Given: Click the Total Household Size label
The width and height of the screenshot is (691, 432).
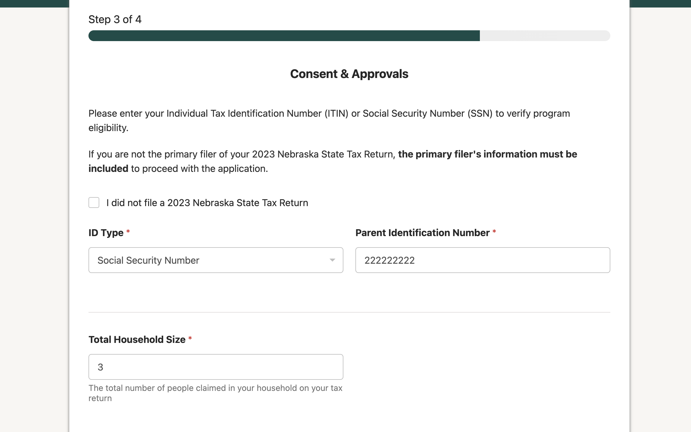Looking at the screenshot, I should click(137, 340).
